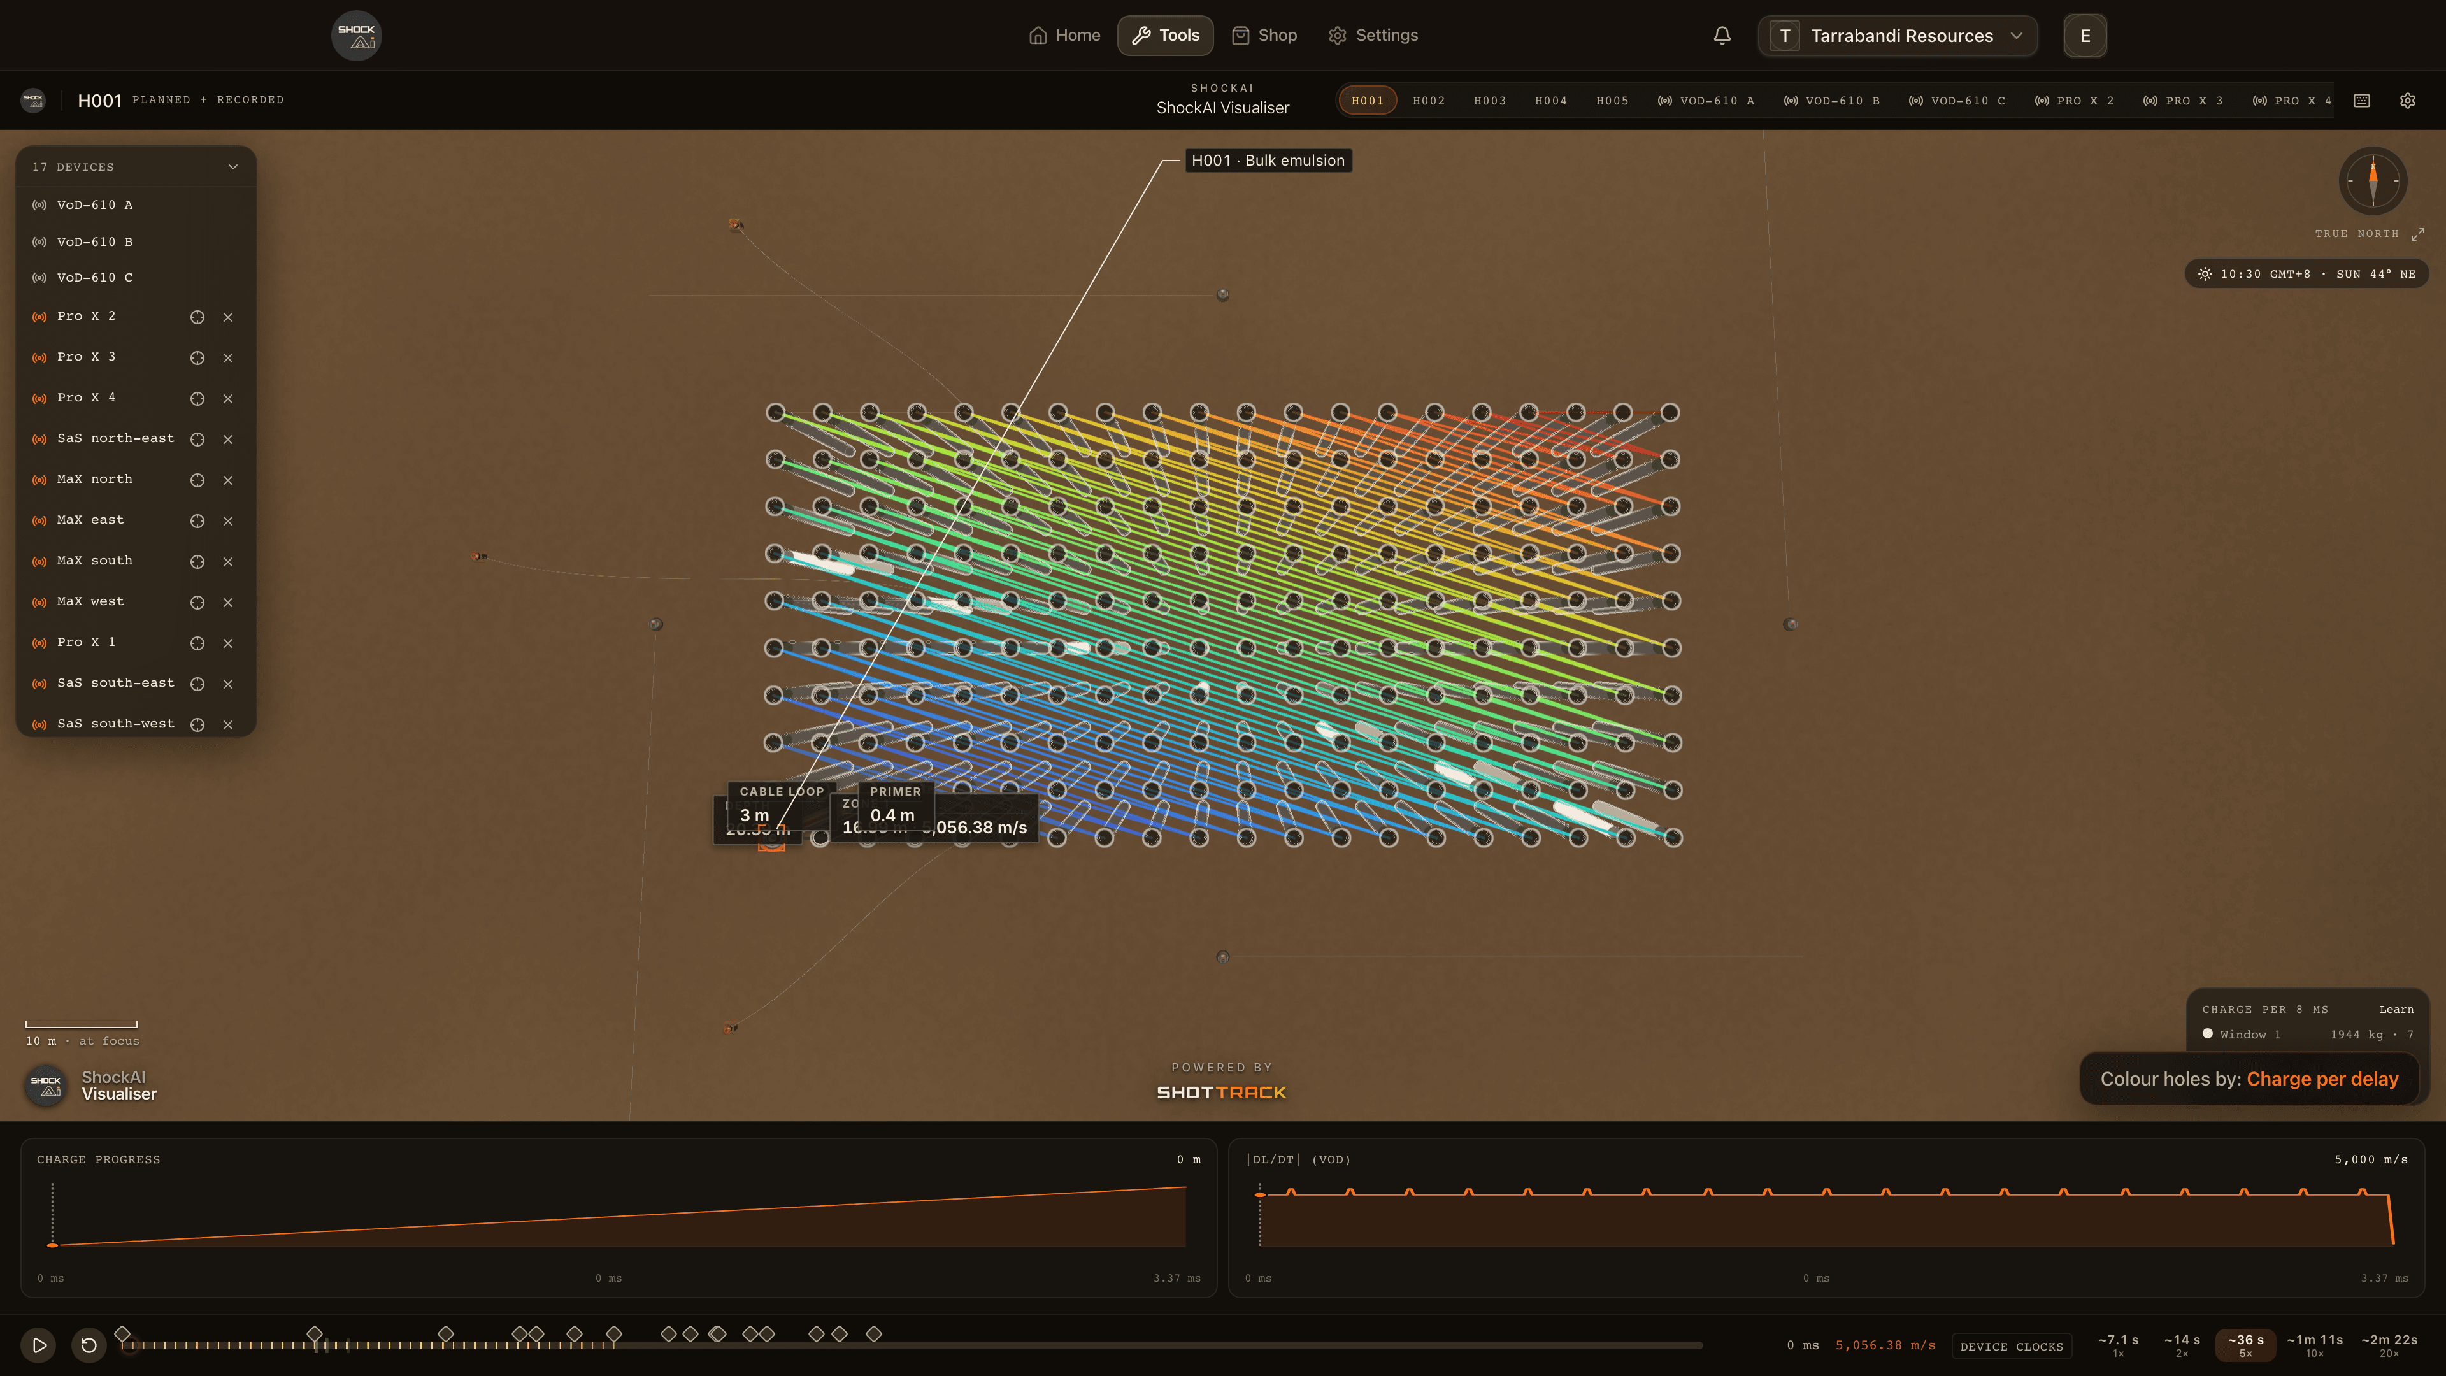This screenshot has width=2446, height=1376.
Task: Open Tarrabandi Resources organisation dropdown
Action: 1897,36
